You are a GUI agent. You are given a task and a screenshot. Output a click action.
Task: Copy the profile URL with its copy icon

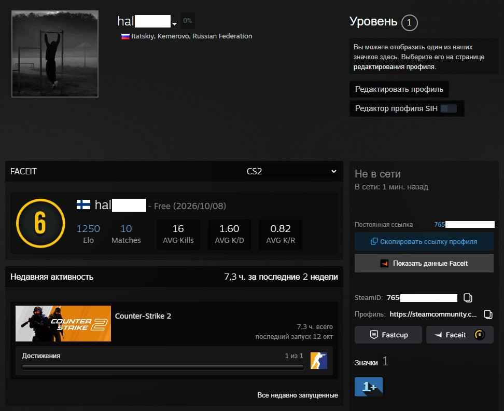[x=488, y=314]
